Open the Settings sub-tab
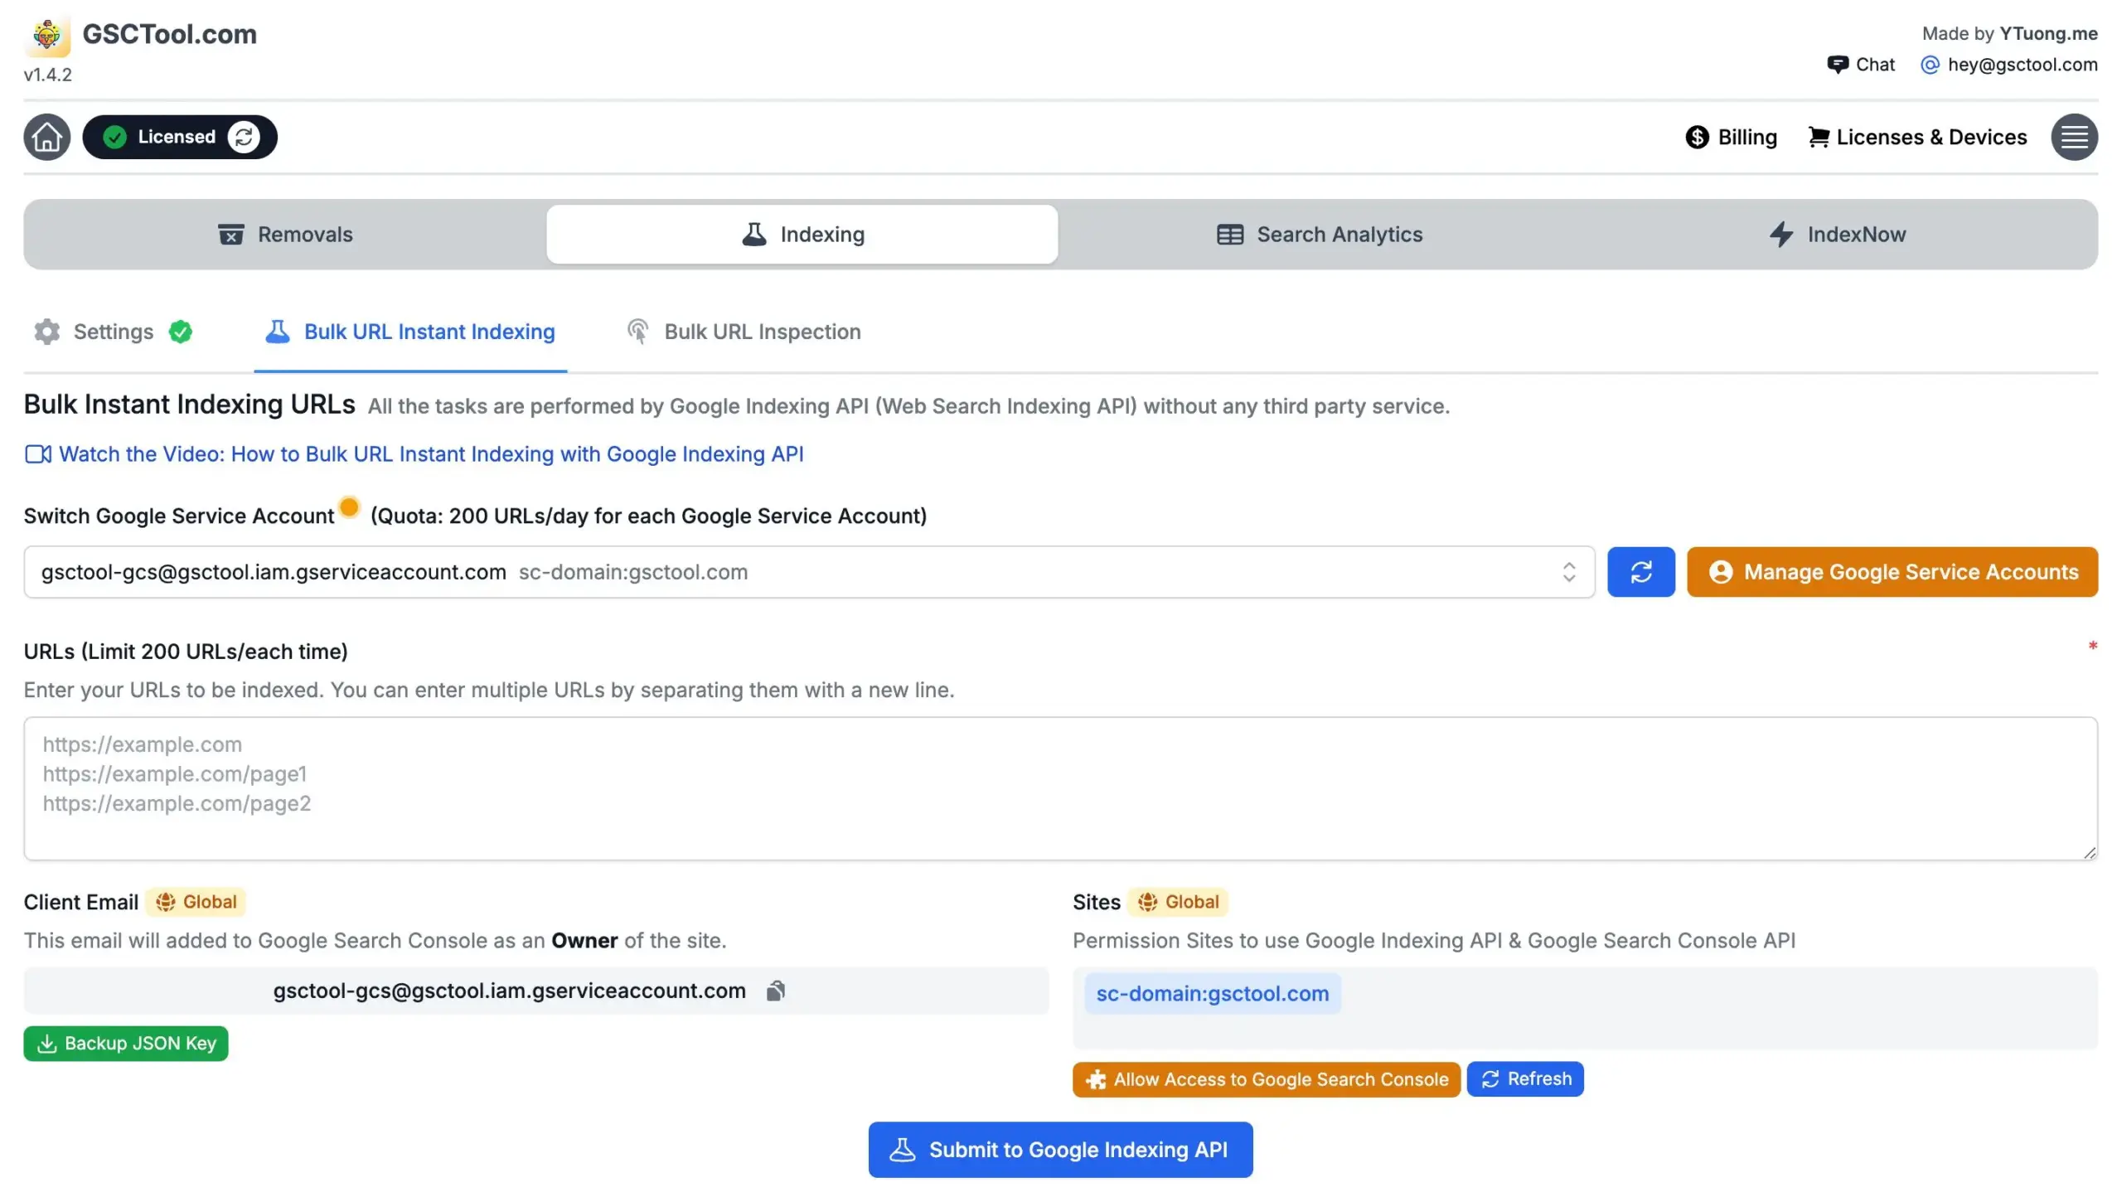The height and width of the screenshot is (1197, 2122). point(113,332)
